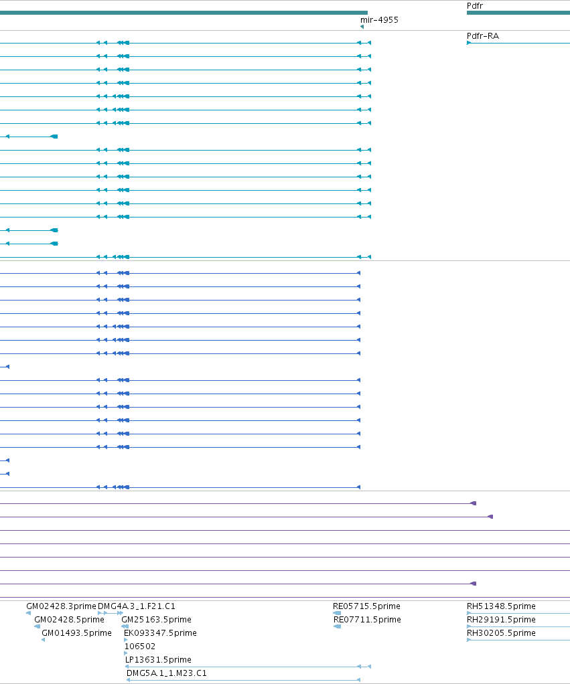Viewport: 570px width, 684px height.
Task: Click the EK093347.5prime label
Action: (160, 633)
